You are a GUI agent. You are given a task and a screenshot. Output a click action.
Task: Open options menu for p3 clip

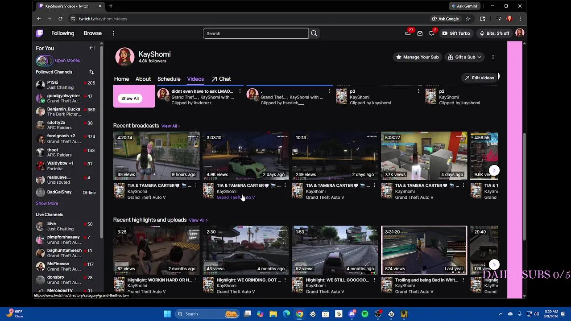[x=418, y=91]
